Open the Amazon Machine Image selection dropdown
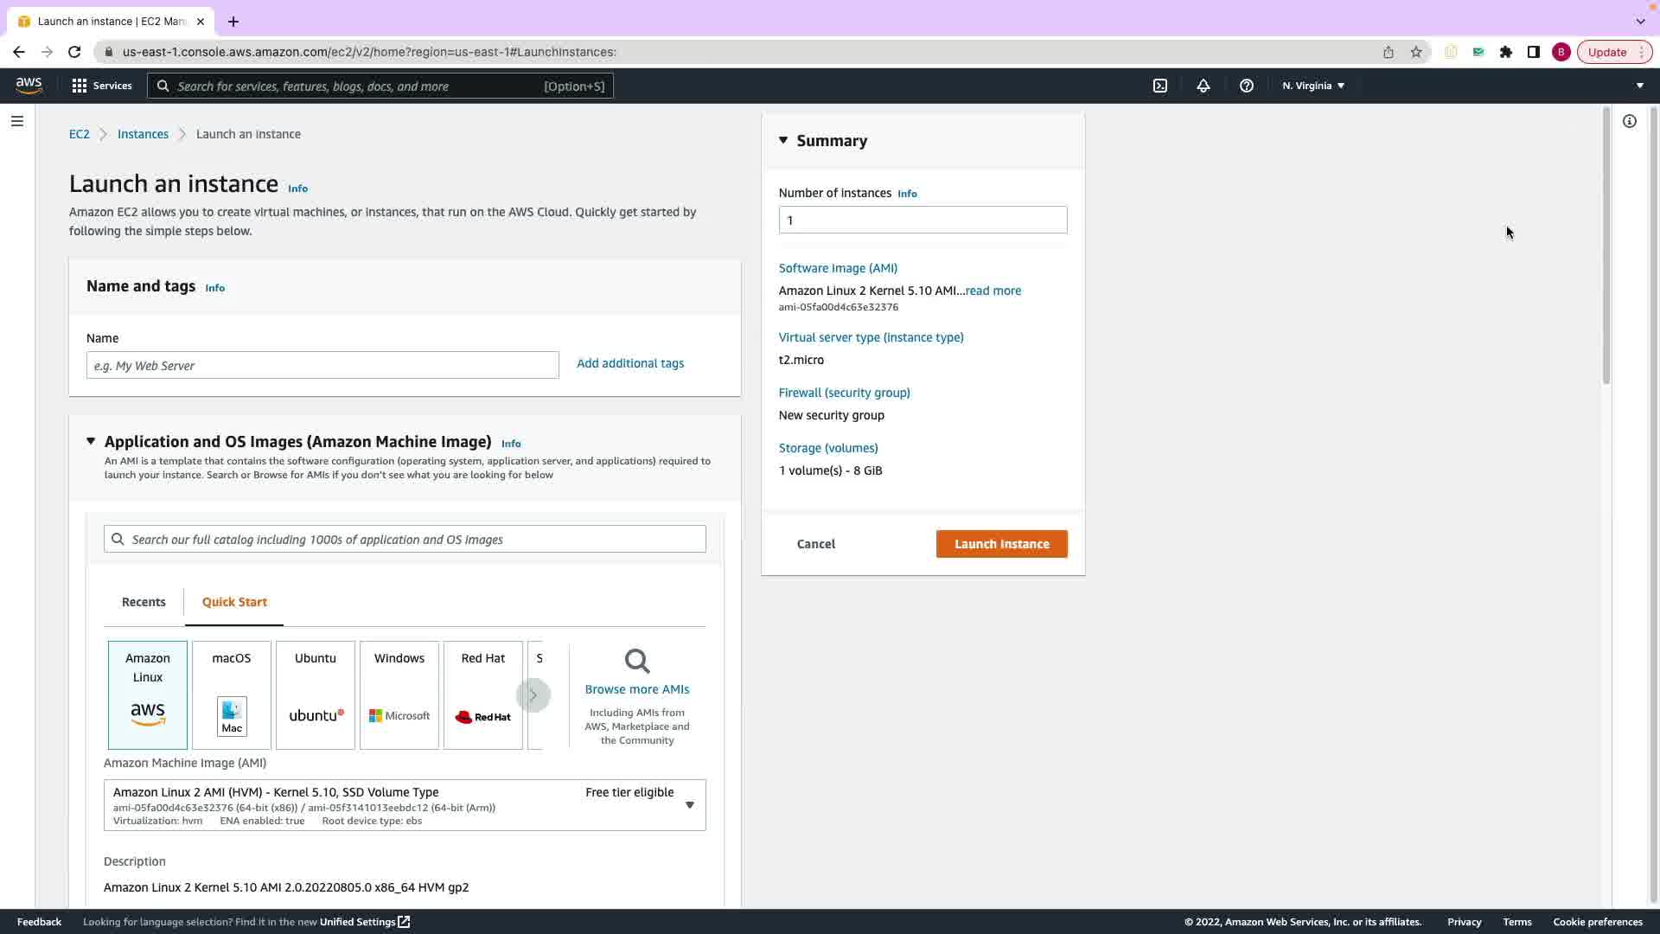The image size is (1660, 934). click(x=689, y=805)
